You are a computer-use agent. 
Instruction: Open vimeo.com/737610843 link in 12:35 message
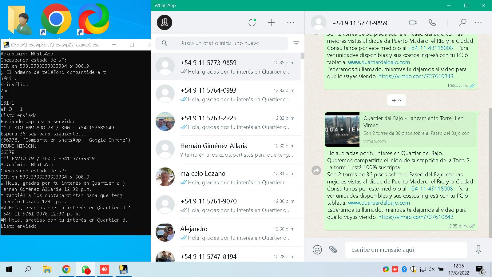pyautogui.click(x=416, y=217)
